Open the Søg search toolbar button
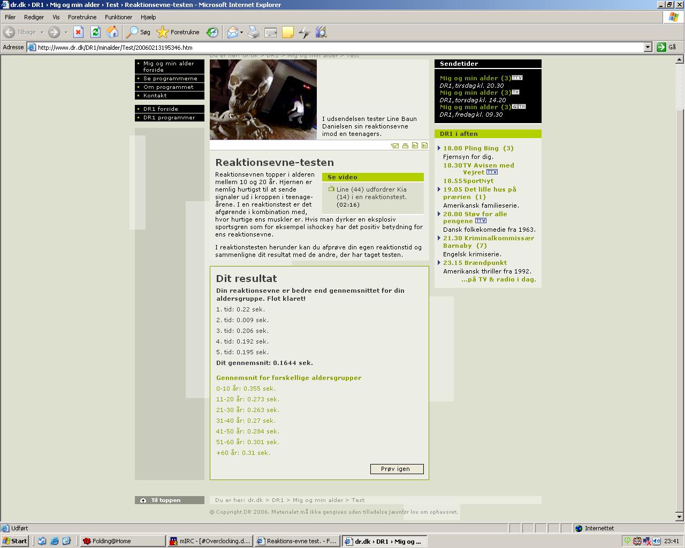This screenshot has height=548, width=685. (x=138, y=32)
